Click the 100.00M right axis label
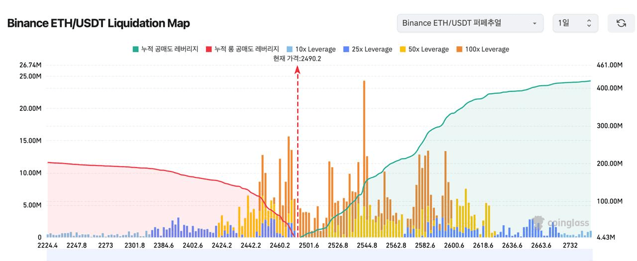The height and width of the screenshot is (261, 637). [x=609, y=201]
